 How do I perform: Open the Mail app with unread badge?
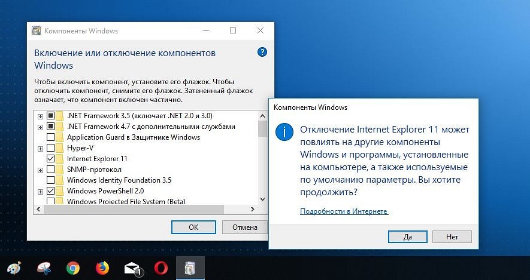(x=132, y=269)
